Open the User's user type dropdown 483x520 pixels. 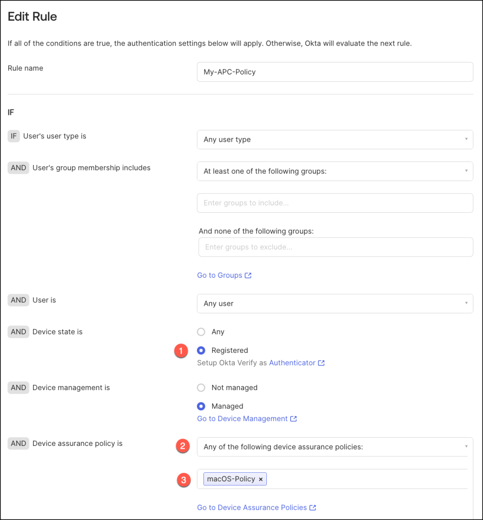(335, 140)
